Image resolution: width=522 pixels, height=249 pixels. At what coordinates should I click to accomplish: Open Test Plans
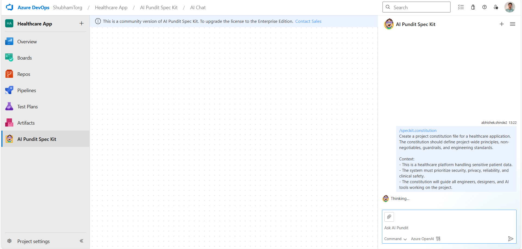[x=27, y=106]
